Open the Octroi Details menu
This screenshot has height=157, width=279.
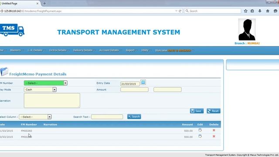[x=59, y=51]
